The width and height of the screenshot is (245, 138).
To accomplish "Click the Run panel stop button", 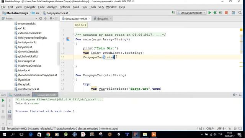I will [x=3, y=106].
